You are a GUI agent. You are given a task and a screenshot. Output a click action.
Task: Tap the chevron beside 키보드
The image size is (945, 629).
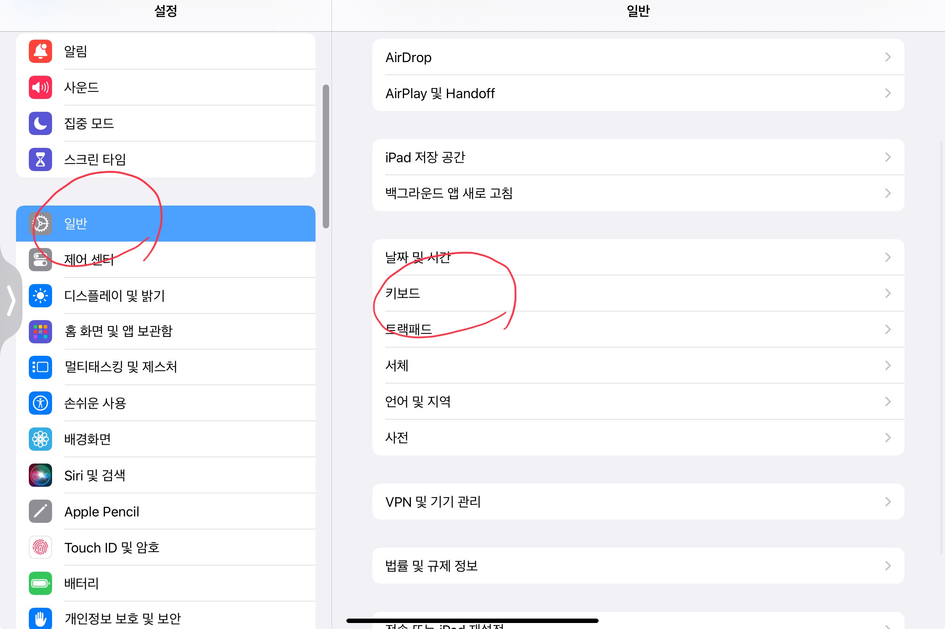[x=888, y=294]
